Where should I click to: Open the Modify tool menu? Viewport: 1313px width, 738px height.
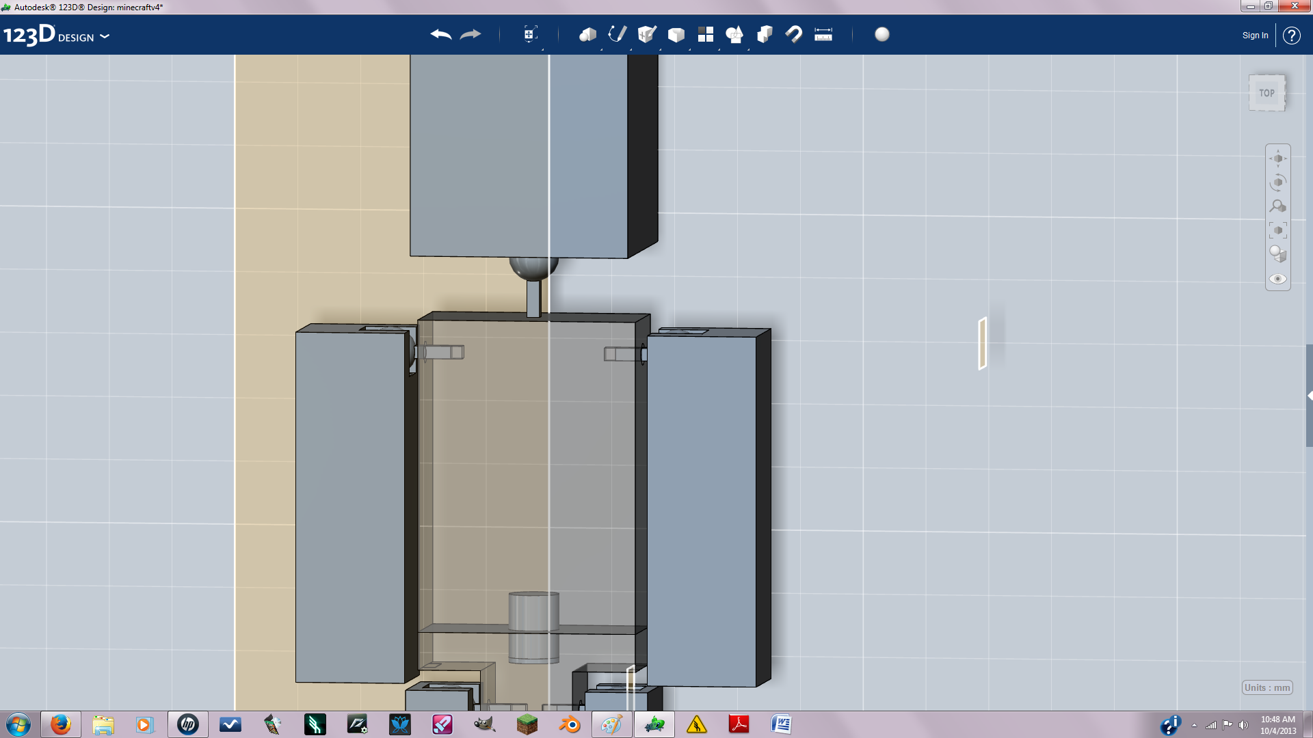[676, 34]
